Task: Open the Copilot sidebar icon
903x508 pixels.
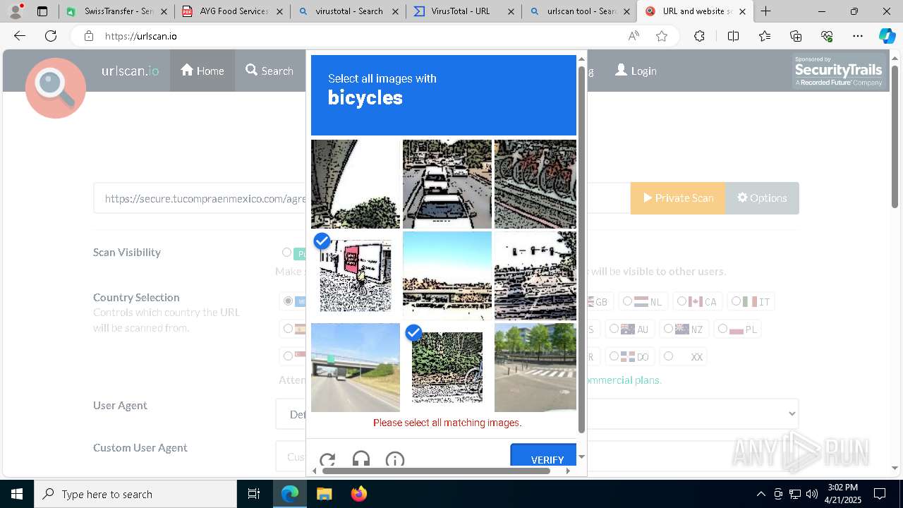Action: click(887, 36)
